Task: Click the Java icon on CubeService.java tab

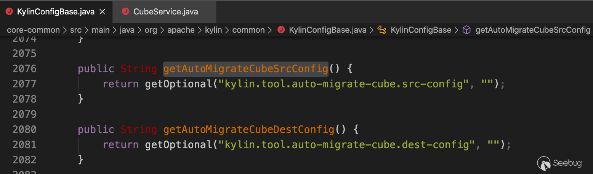Action: tap(125, 12)
